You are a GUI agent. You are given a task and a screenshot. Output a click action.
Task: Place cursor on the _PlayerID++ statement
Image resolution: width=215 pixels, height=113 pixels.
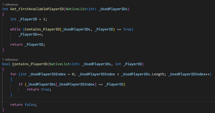tap(31, 34)
